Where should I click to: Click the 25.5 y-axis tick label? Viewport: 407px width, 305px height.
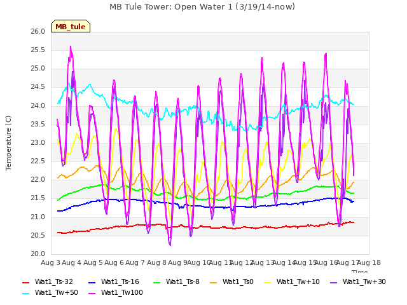[38, 50]
